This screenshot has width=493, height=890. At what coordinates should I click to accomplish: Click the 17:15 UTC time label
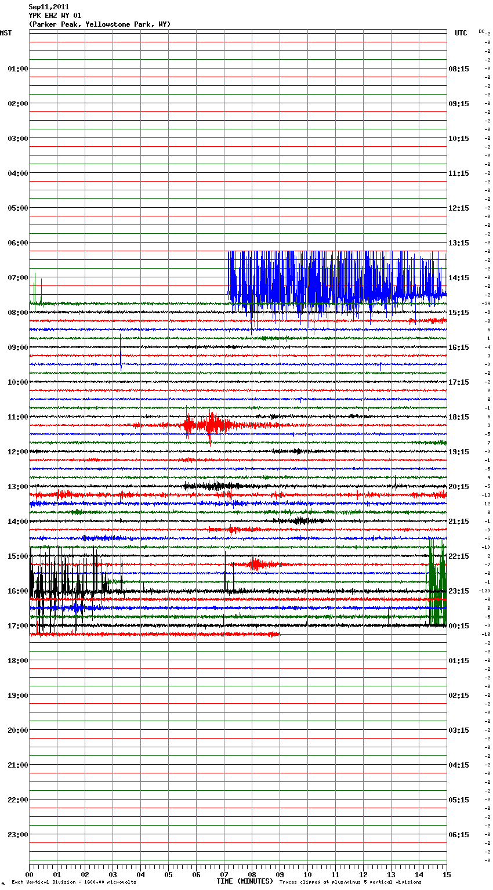click(x=459, y=382)
